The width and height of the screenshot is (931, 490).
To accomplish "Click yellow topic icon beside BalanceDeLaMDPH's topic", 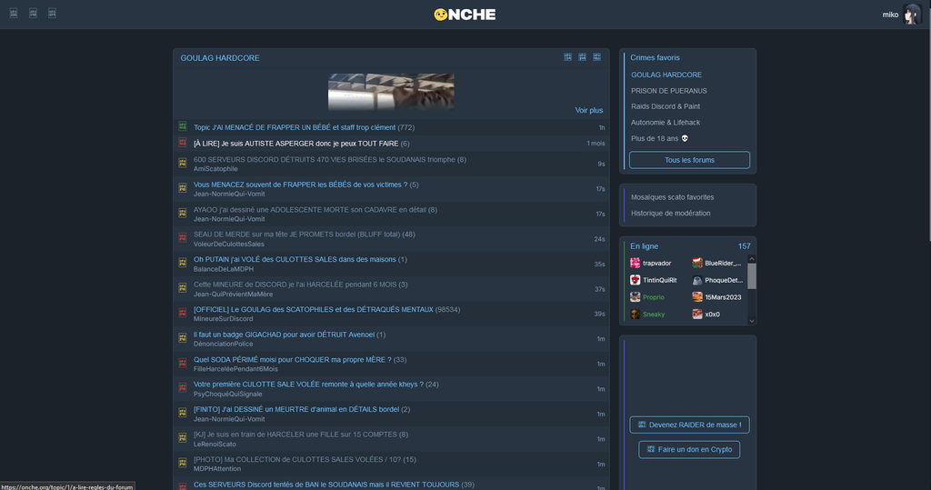I will (x=183, y=263).
